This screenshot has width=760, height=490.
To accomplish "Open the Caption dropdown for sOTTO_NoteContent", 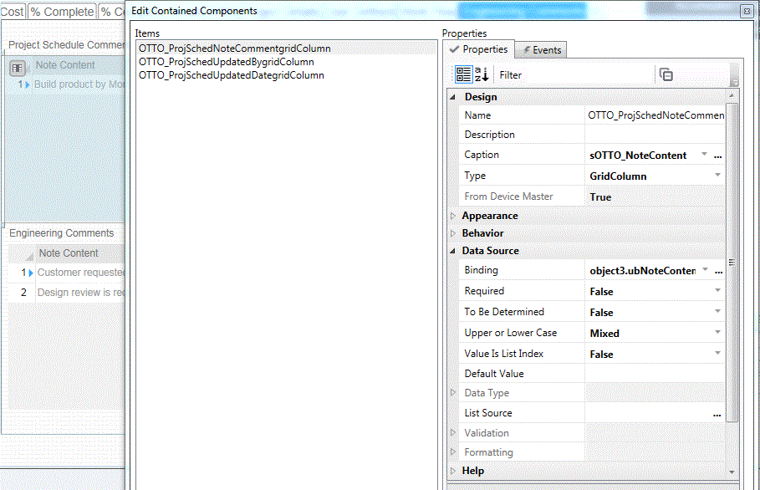I will pyautogui.click(x=705, y=155).
